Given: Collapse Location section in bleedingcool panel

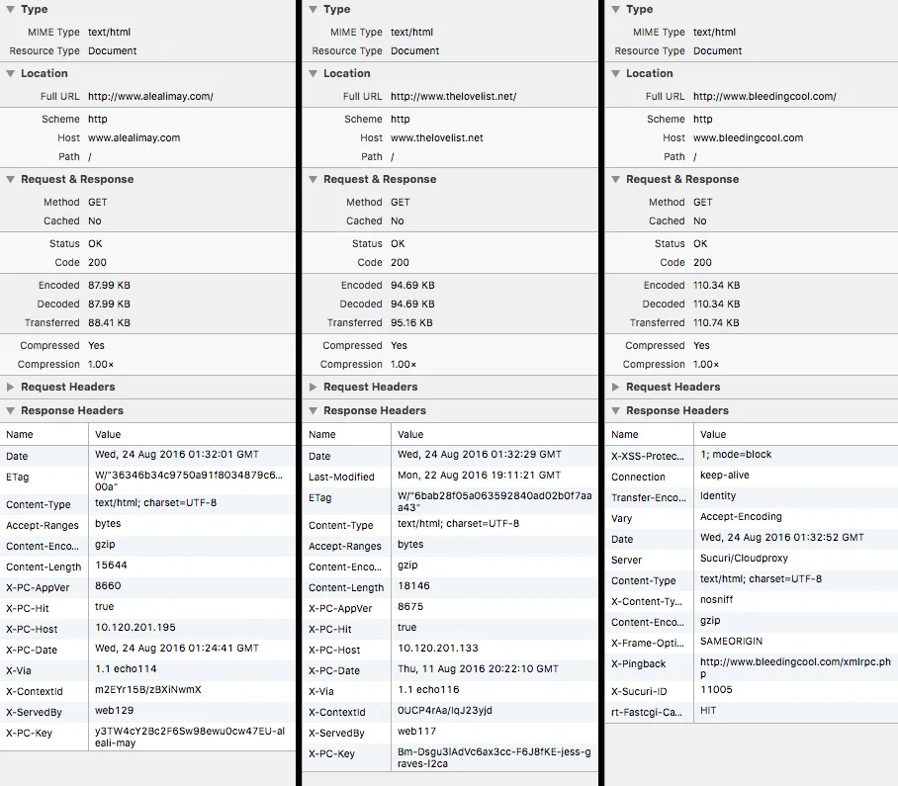Looking at the screenshot, I should (x=616, y=73).
